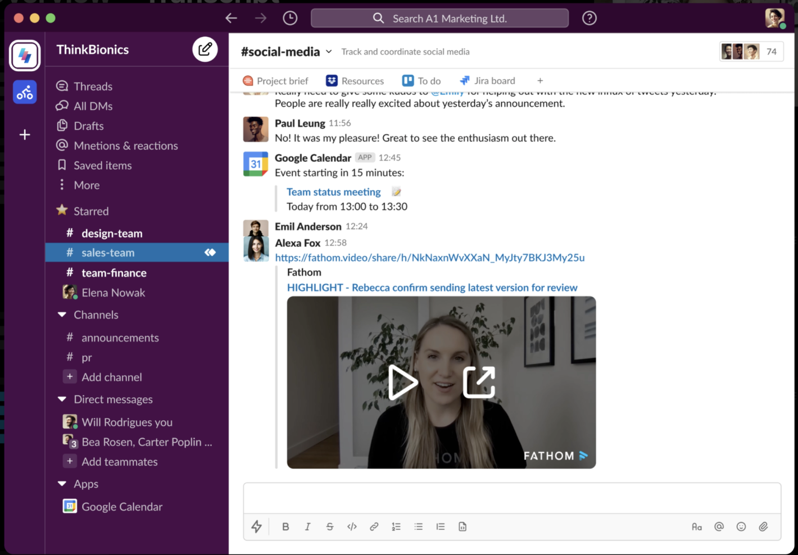Mention someone with the @ icon
798x555 pixels.
point(719,526)
